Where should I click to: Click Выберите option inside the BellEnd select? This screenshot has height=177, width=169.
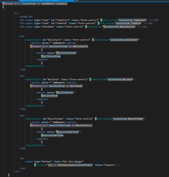59,82
